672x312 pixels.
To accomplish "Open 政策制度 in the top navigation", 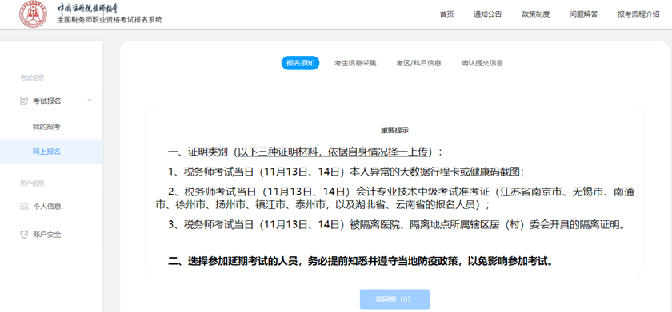I will coord(535,14).
